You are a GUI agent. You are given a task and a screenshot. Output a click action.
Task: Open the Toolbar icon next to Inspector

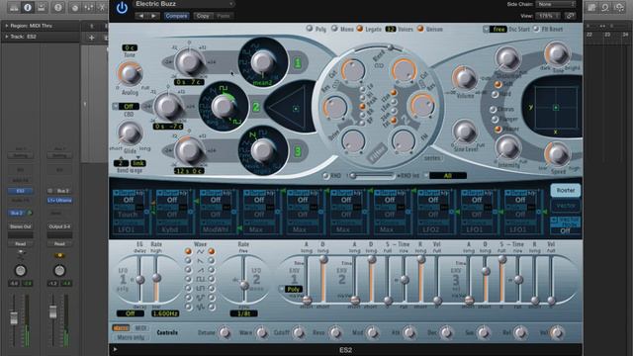(x=42, y=8)
